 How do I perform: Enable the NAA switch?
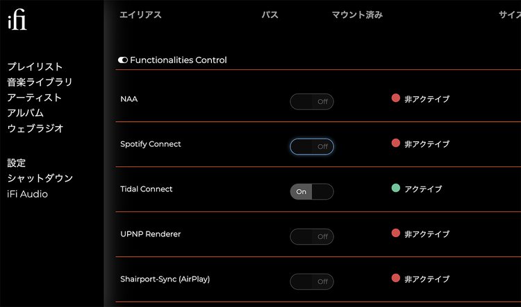pyautogui.click(x=312, y=102)
